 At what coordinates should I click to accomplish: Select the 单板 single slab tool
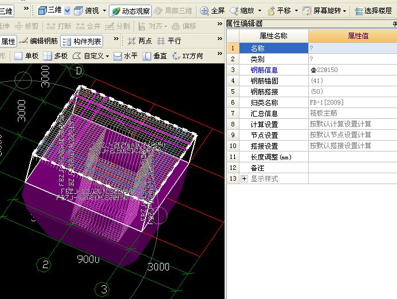pos(26,56)
